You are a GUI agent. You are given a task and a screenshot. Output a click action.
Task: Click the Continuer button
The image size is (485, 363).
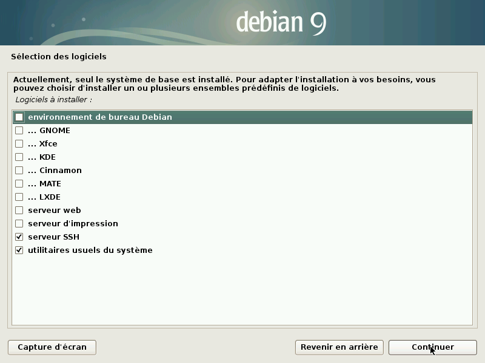tap(432, 347)
